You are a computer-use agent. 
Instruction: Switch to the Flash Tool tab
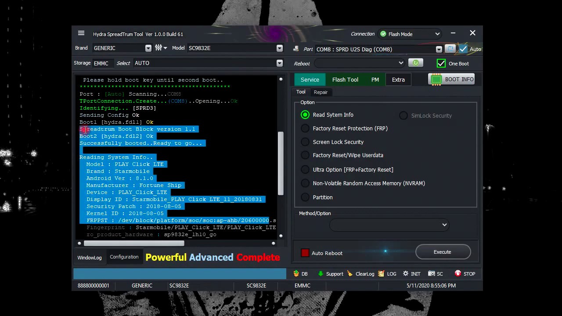point(345,79)
